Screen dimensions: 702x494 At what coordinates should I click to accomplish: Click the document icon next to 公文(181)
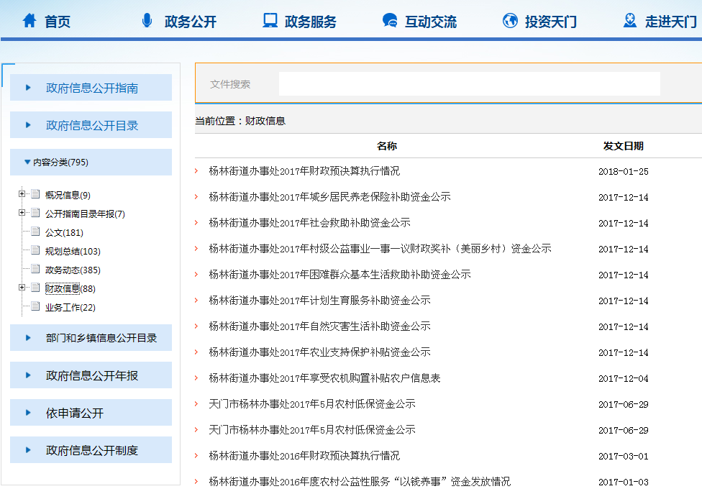35,232
